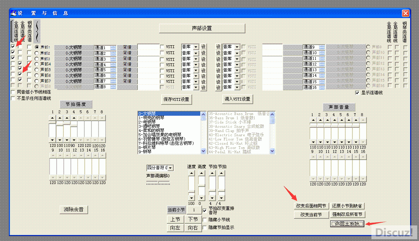This screenshot has height=241, width=419.
Task: Click 保存VSTI设置 button
Action: click(176, 99)
